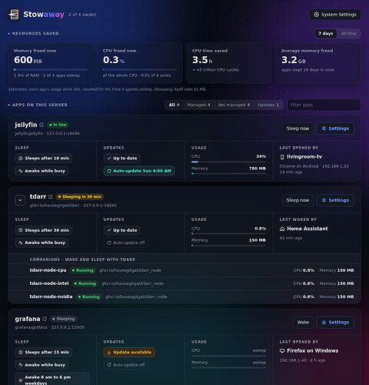Toggle tdarr Auto-update off chip
Image resolution: width=369 pixels, height=385 pixels.
(x=126, y=243)
